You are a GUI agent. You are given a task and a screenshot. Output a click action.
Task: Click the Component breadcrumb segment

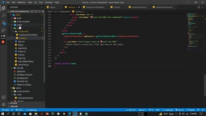pos(64,12)
